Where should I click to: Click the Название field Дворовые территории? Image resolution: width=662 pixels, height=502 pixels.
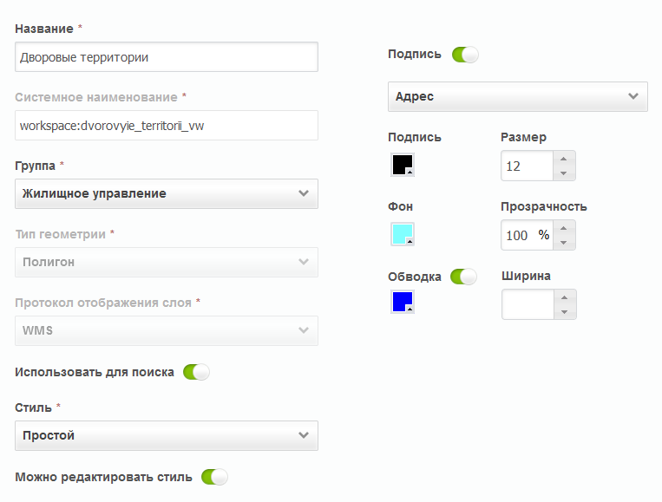click(x=167, y=57)
